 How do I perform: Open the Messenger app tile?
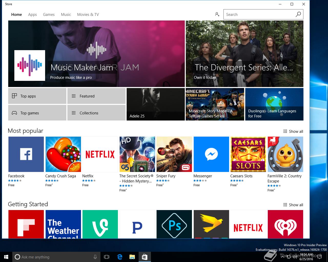coord(211,154)
